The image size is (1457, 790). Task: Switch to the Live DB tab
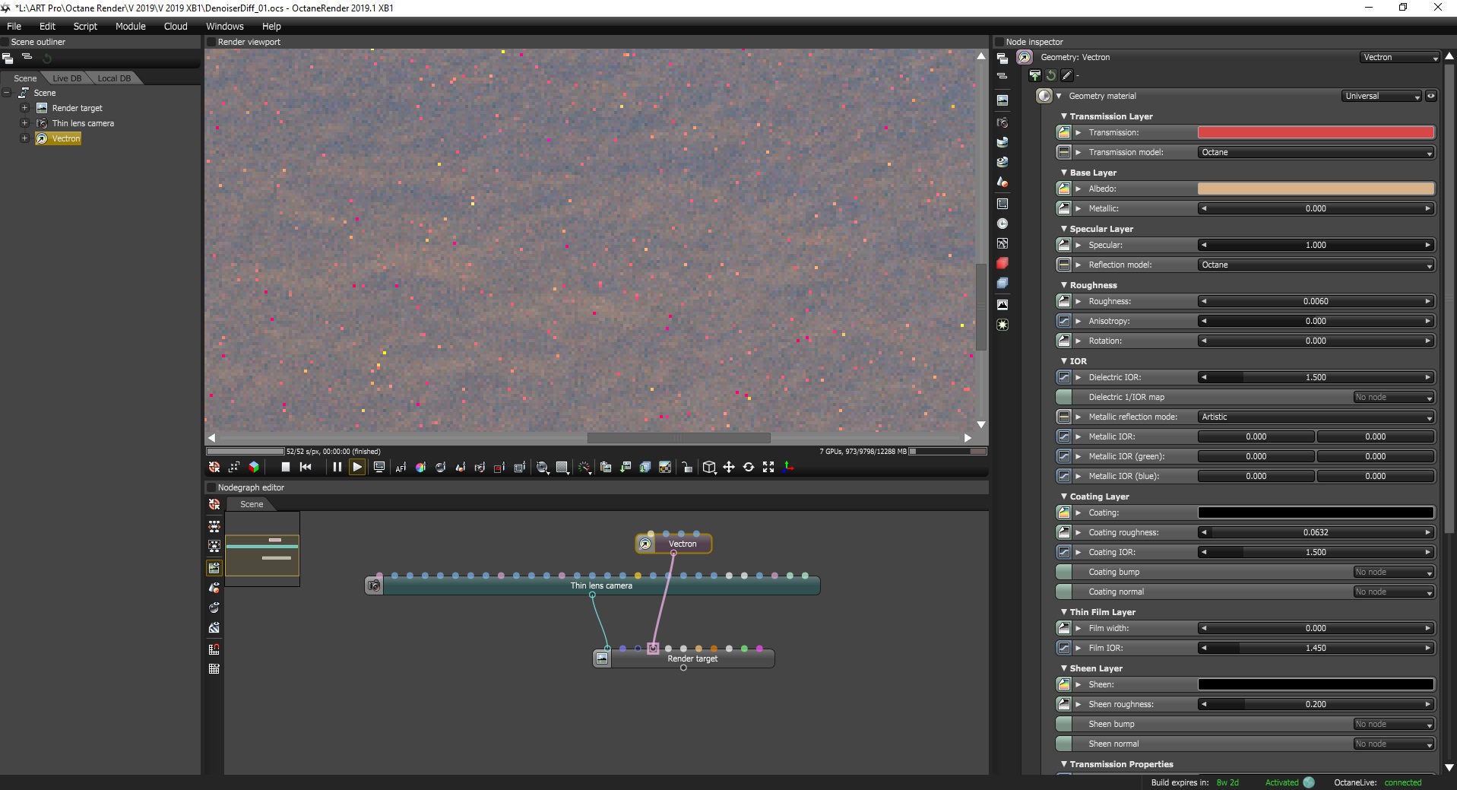tap(67, 78)
